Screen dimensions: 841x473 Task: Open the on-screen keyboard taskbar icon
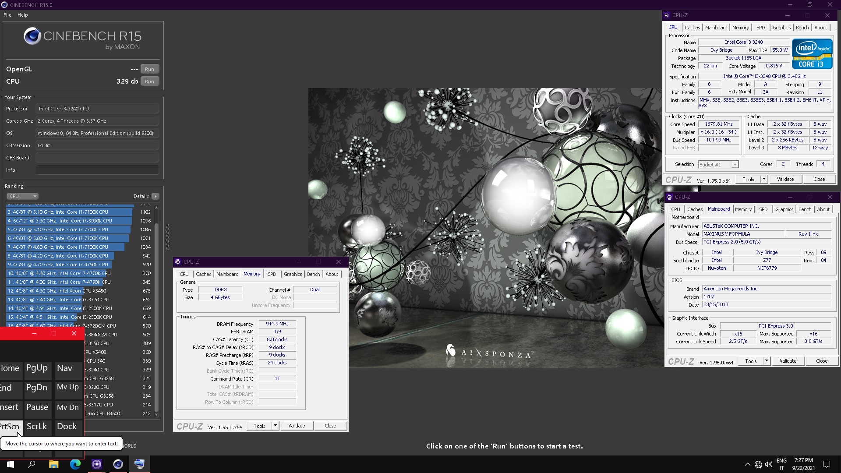coord(139,464)
